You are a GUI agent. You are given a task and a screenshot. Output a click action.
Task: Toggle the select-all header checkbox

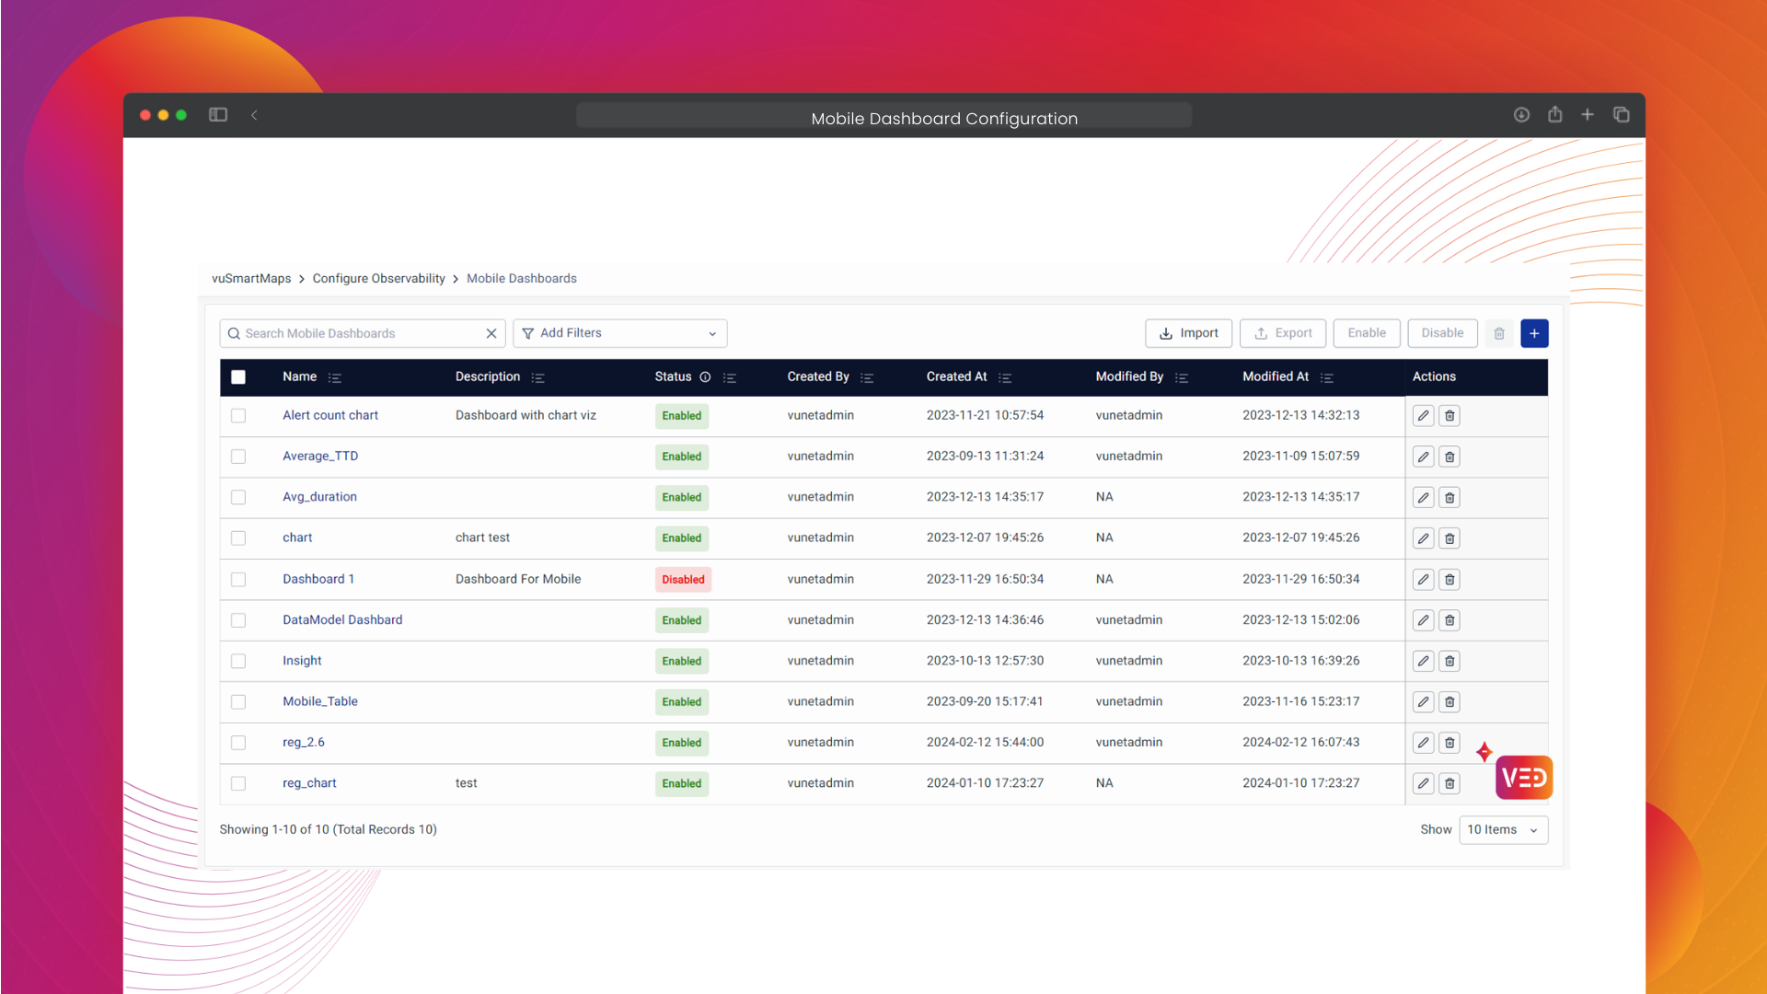(x=238, y=377)
